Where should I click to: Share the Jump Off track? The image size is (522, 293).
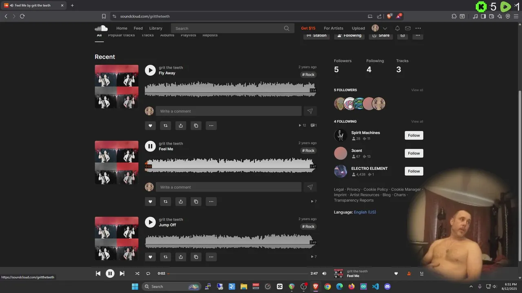tap(181, 257)
